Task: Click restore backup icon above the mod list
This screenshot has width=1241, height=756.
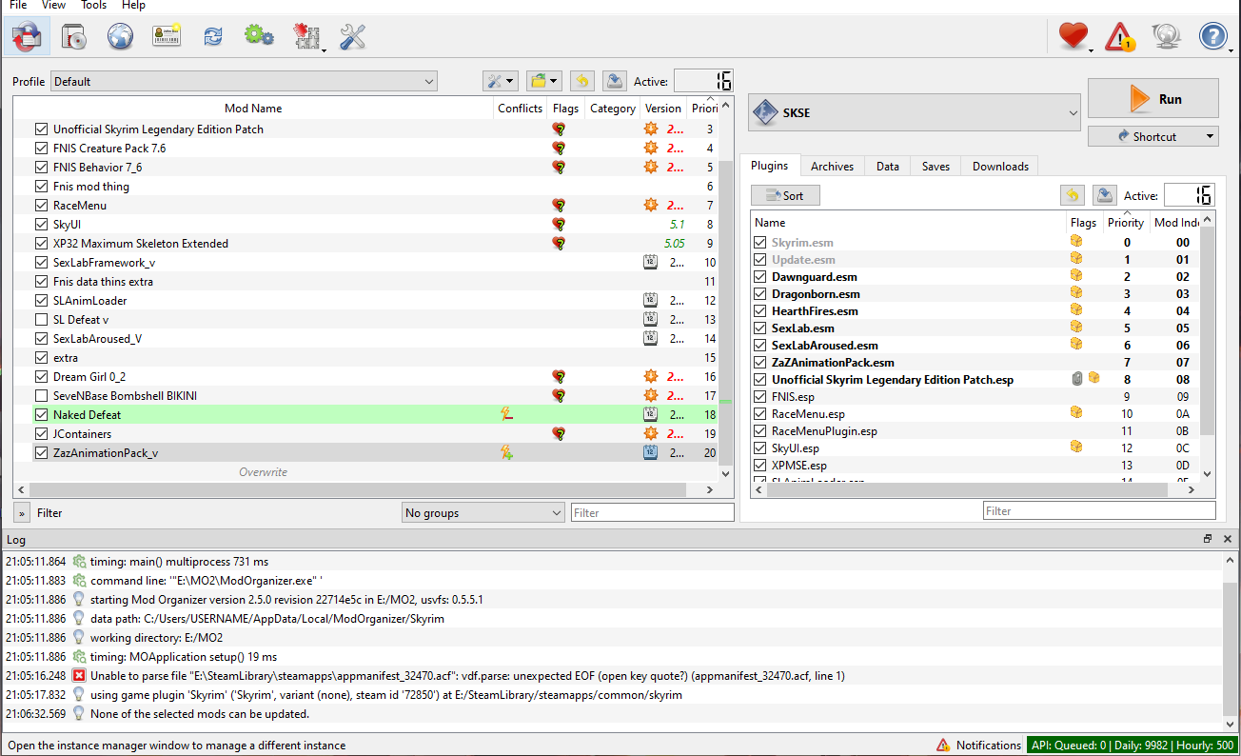Action: tap(582, 81)
